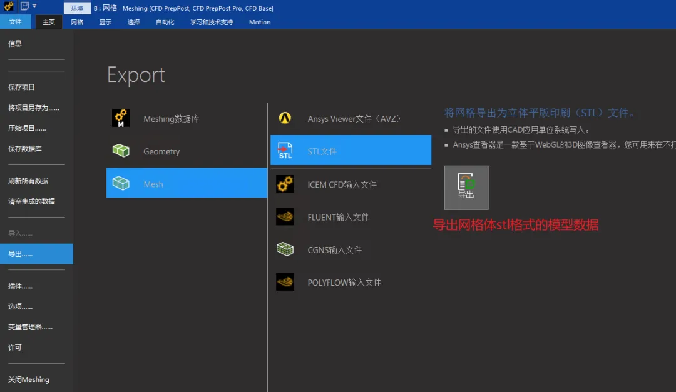Choose 将项目另存为 in the sidebar

pyautogui.click(x=34, y=108)
